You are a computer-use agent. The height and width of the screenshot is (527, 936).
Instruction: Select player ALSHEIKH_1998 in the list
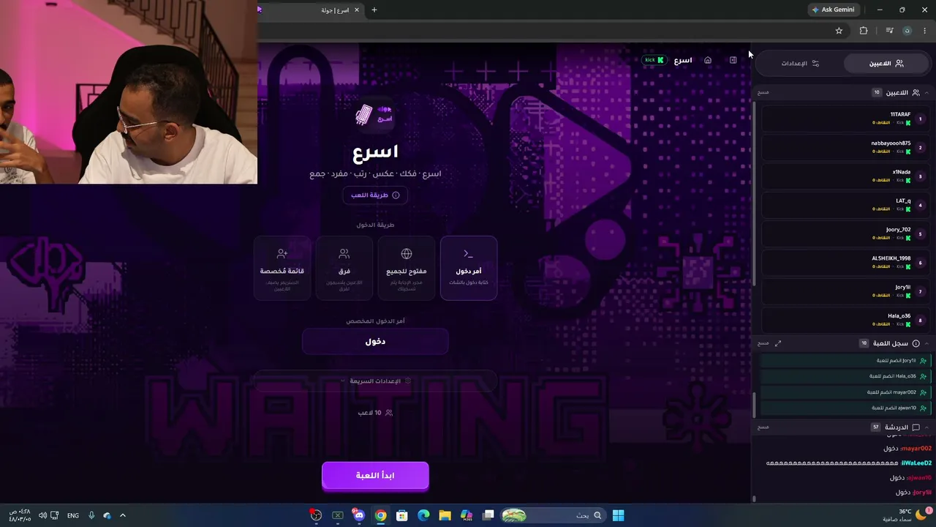(845, 263)
